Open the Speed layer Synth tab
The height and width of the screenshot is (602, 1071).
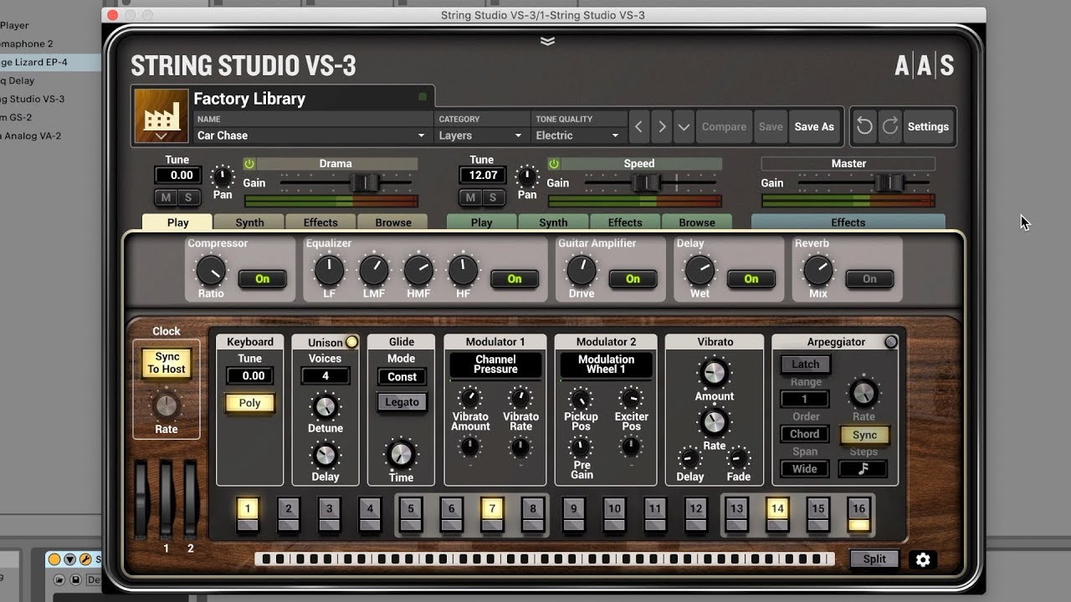point(553,222)
